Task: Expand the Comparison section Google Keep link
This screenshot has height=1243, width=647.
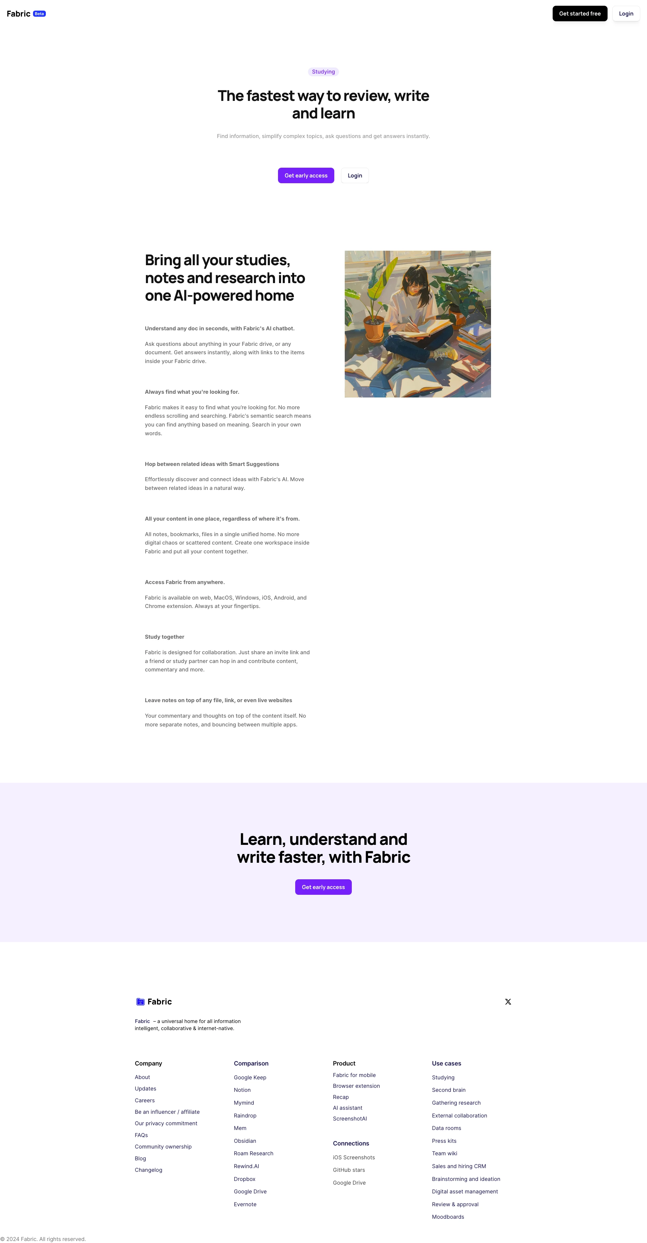Action: pyautogui.click(x=249, y=1077)
